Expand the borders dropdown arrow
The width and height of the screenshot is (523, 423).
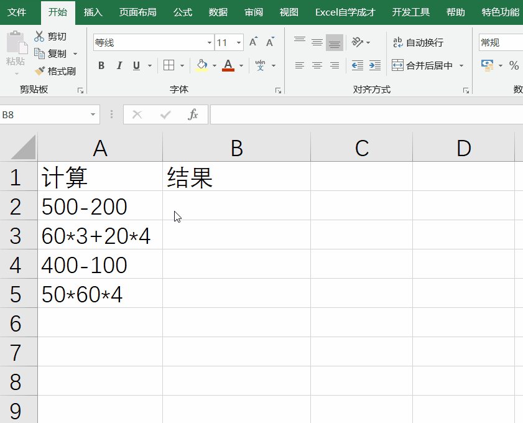(182, 65)
